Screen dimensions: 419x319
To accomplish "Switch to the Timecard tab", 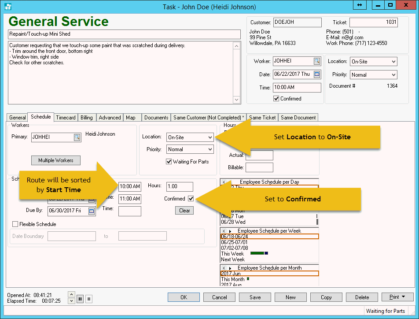I will click(x=66, y=118).
